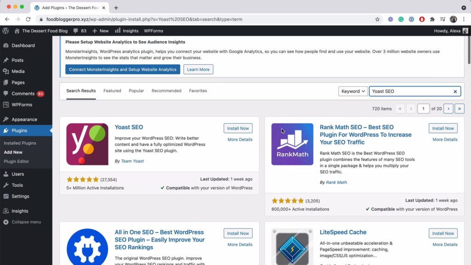Select Add New plugins submenu
The height and width of the screenshot is (265, 471).
point(13,152)
